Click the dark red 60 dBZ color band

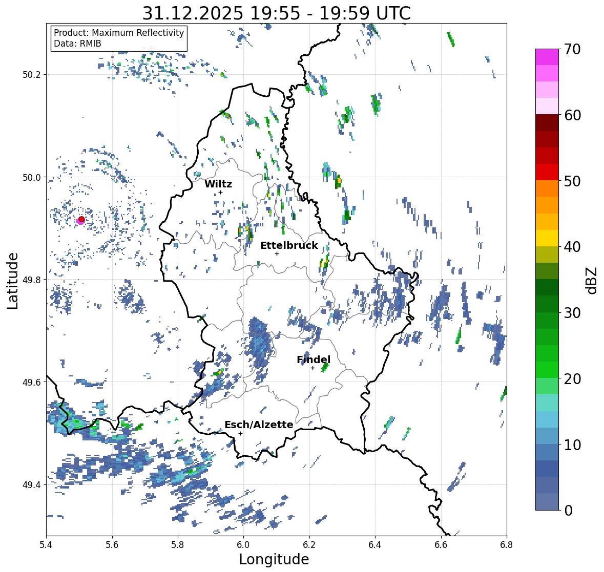point(547,122)
